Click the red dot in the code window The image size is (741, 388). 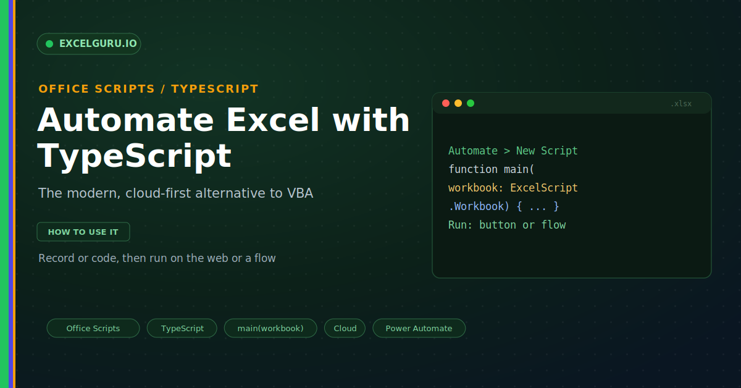tap(446, 103)
